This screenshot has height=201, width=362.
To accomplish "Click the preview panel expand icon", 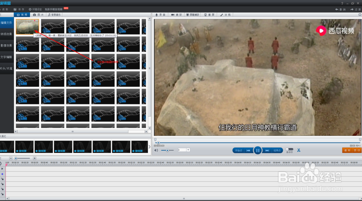I will [360, 15].
